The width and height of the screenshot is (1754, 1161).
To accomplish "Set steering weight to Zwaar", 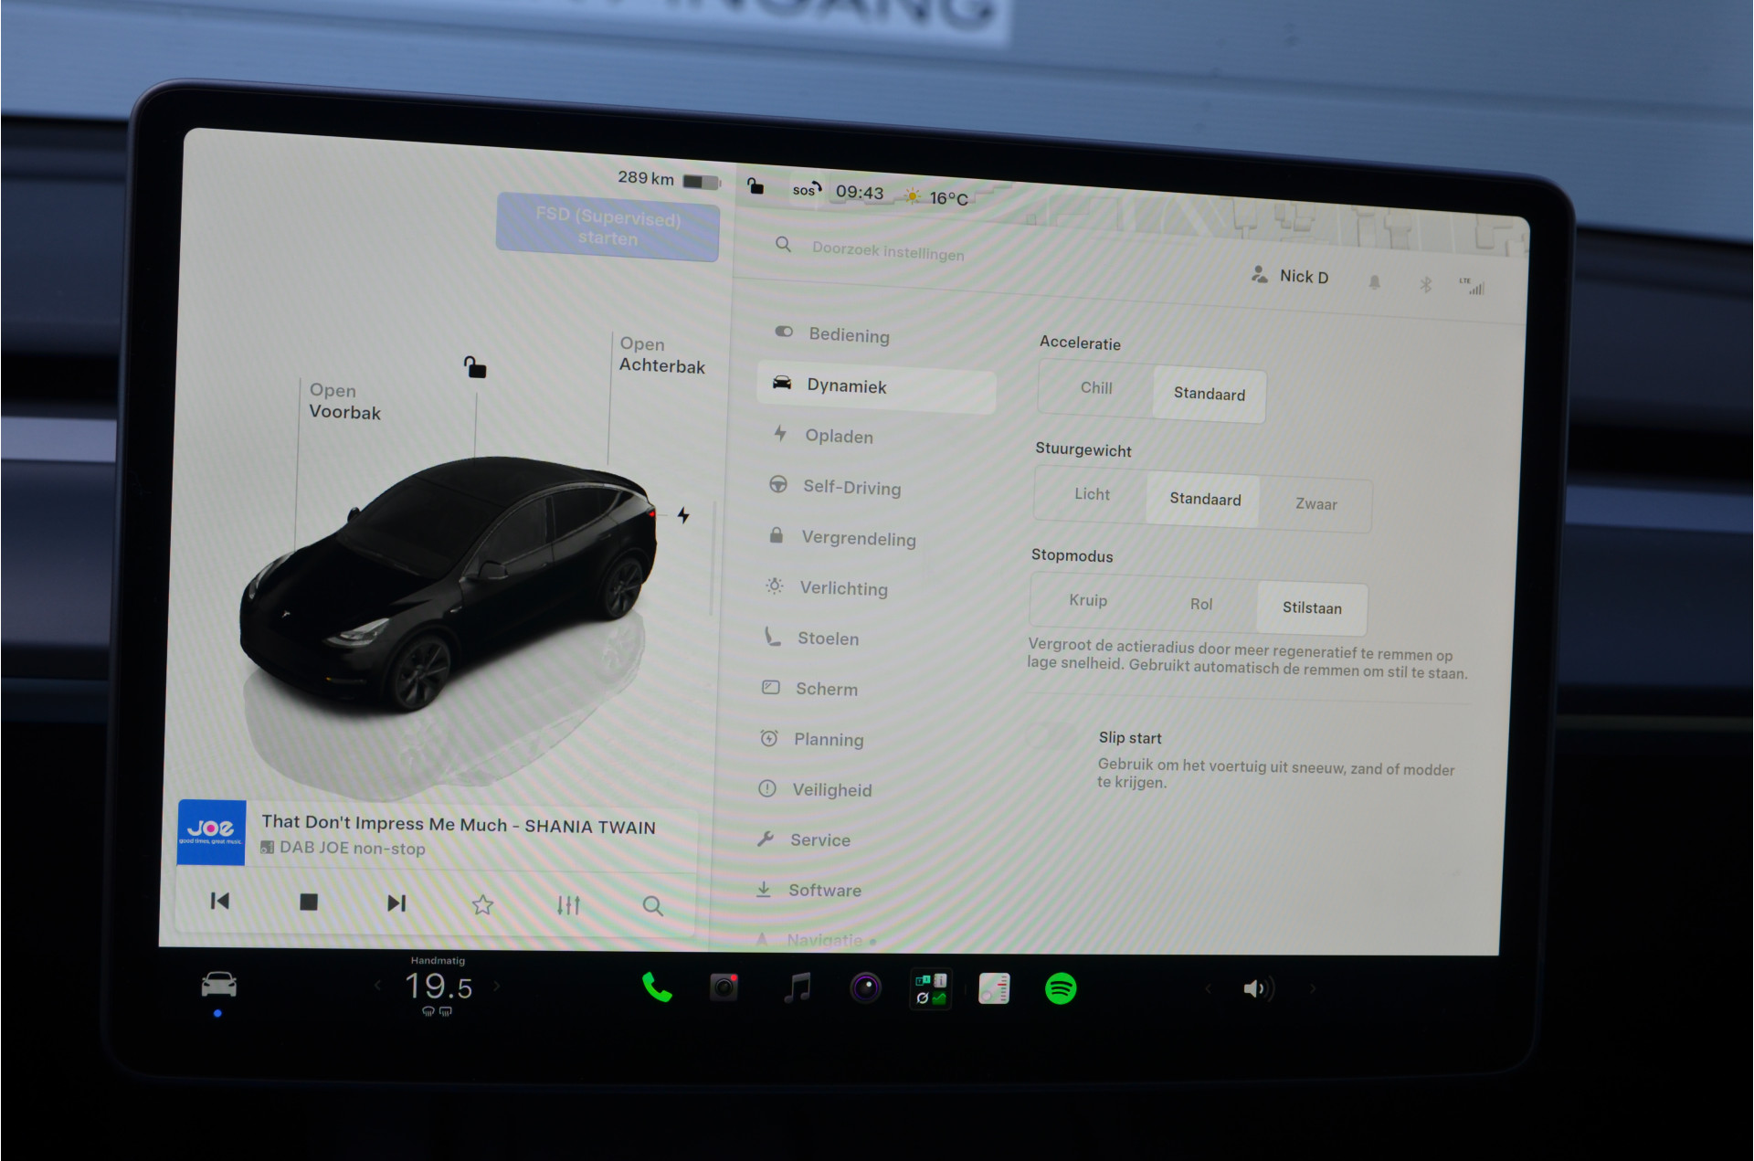I will click(x=1315, y=504).
